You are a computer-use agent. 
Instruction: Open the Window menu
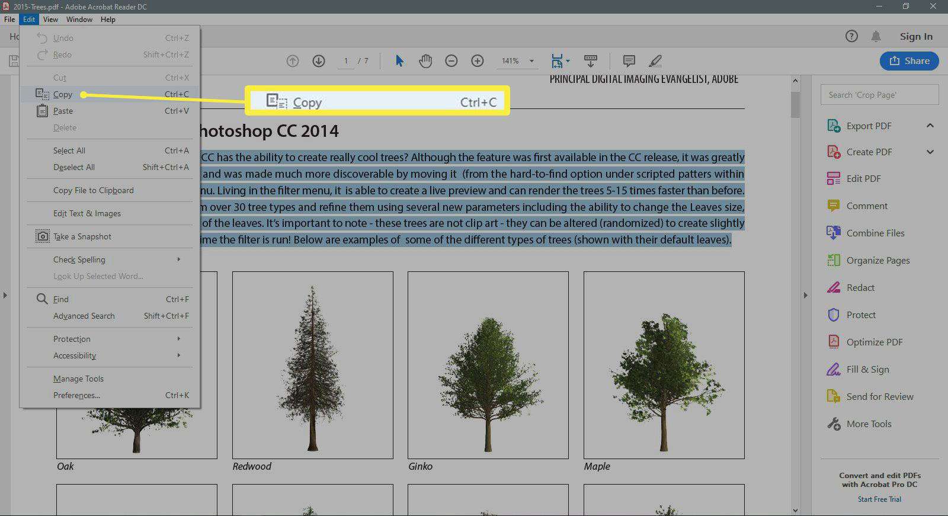(x=79, y=19)
